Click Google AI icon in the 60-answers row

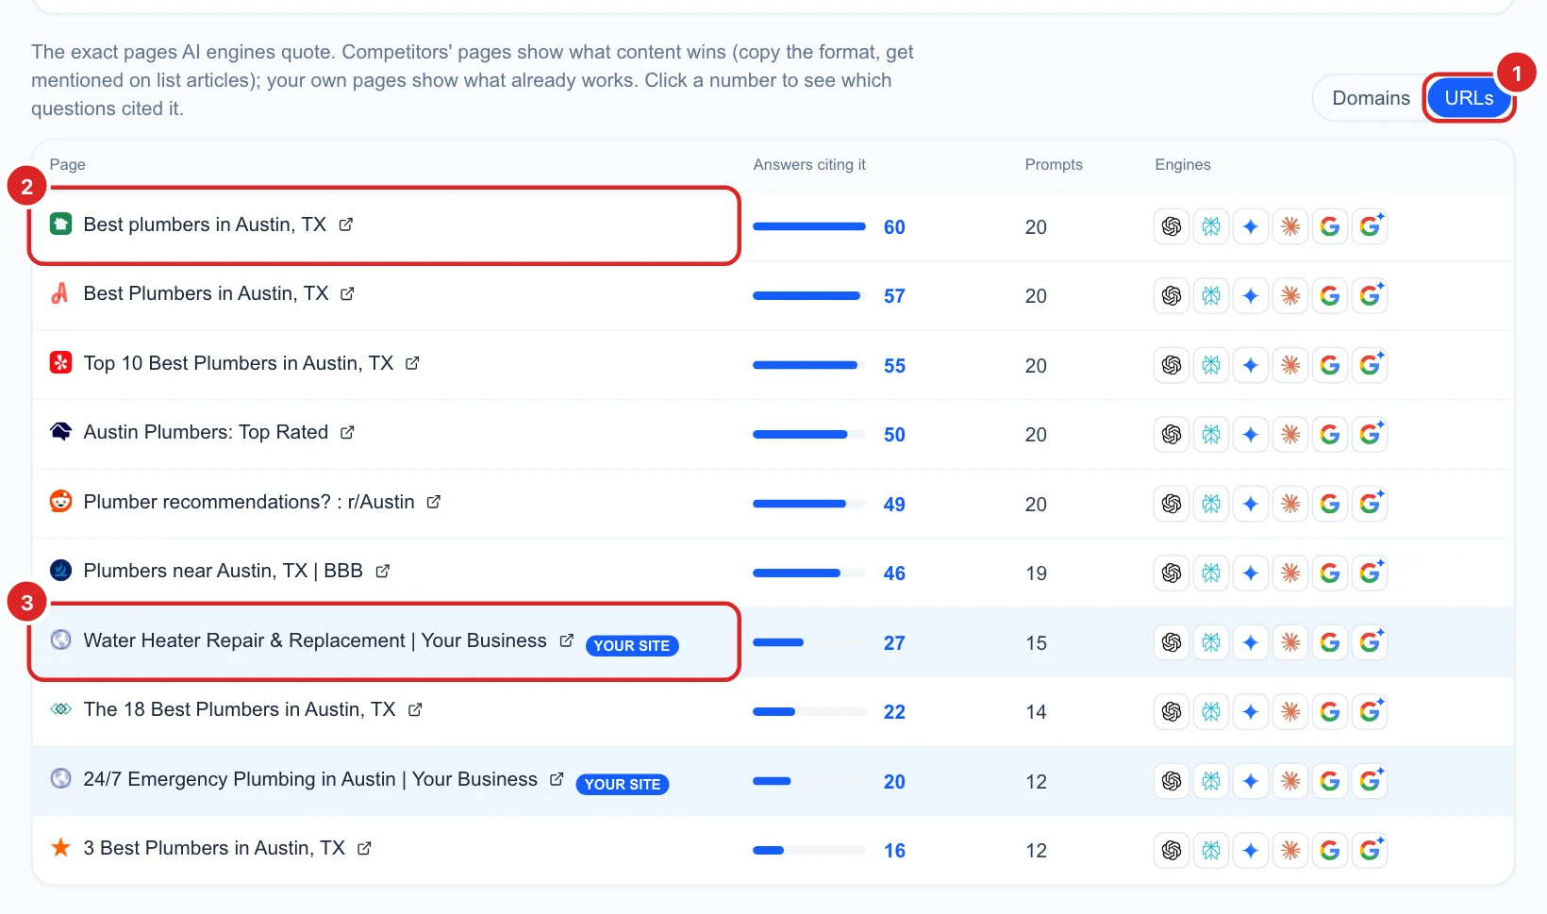[x=1370, y=226]
